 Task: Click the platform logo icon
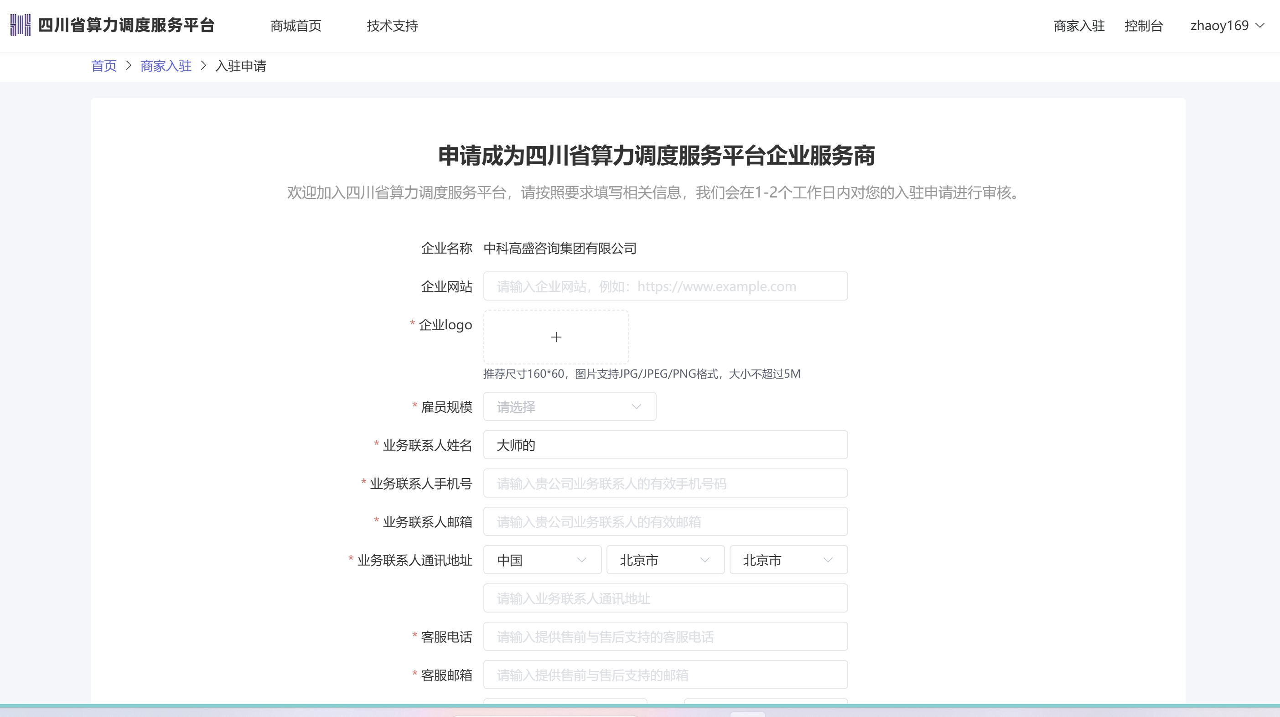pyautogui.click(x=21, y=26)
